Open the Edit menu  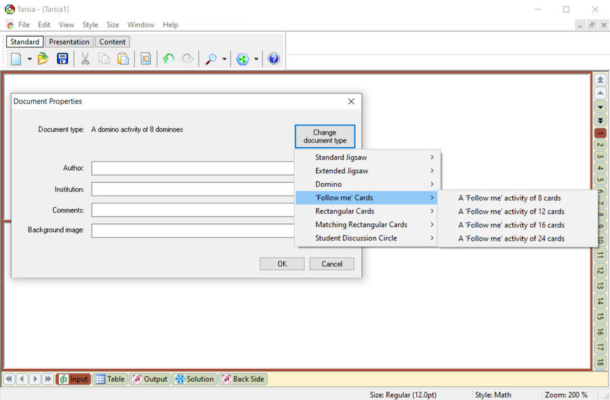coord(44,25)
